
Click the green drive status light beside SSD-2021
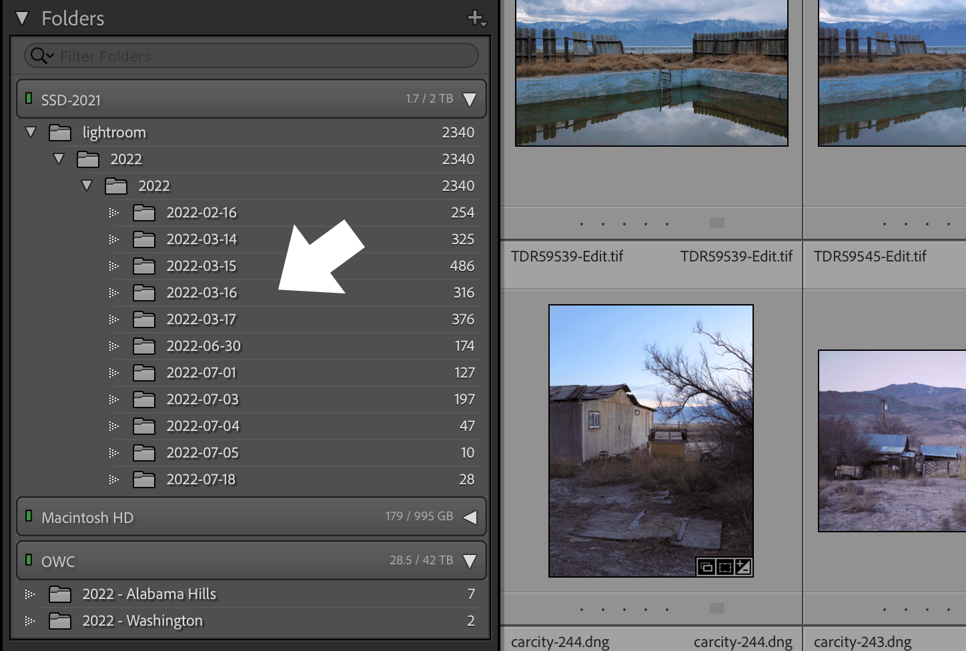28,98
